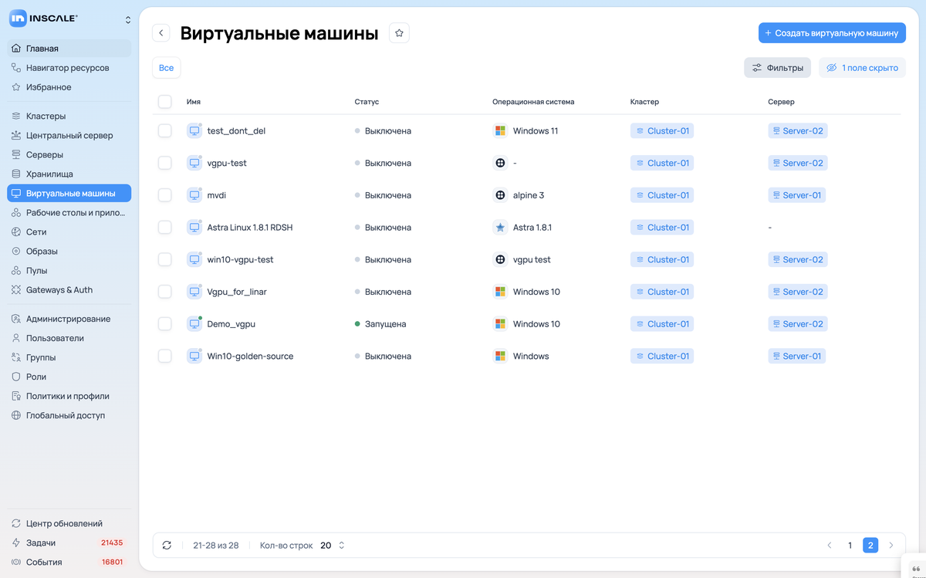Open Серверы in the sidebar
This screenshot has height=578, width=926.
point(69,155)
